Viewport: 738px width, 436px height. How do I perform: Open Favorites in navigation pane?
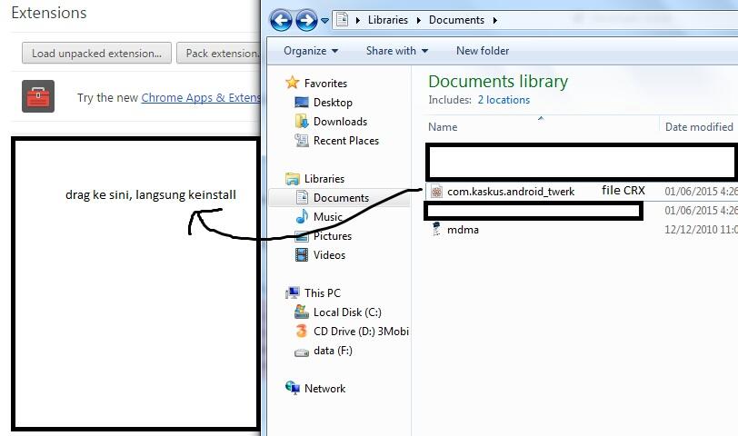325,84
